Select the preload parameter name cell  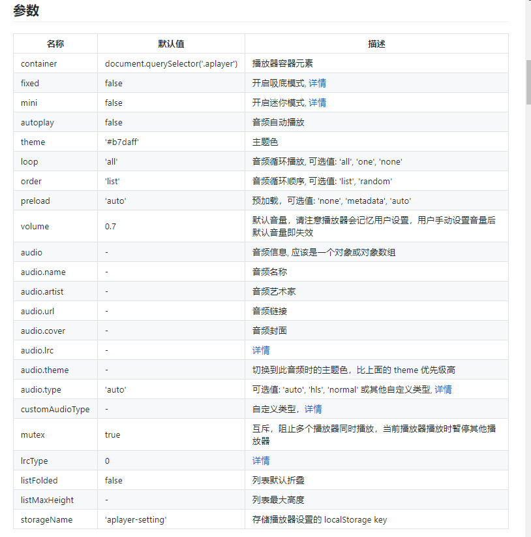[x=55, y=201]
